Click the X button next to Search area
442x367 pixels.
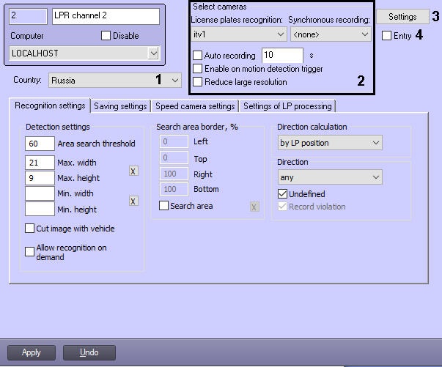click(254, 207)
